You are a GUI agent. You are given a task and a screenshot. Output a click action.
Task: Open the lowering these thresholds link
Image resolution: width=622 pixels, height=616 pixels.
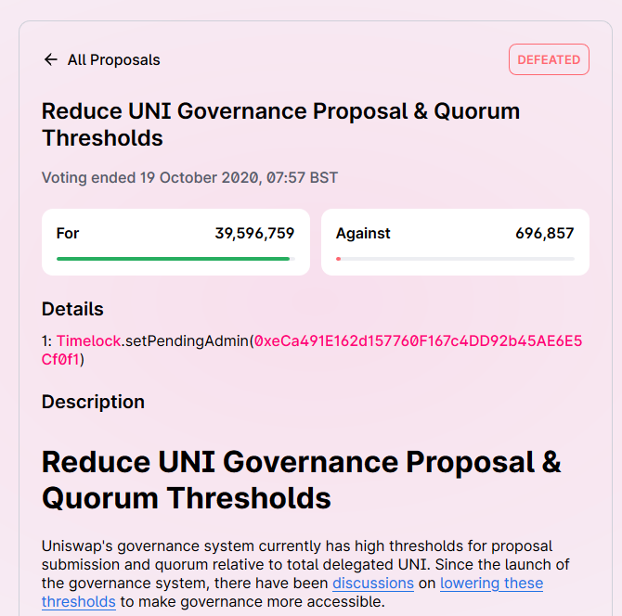[x=292, y=592]
